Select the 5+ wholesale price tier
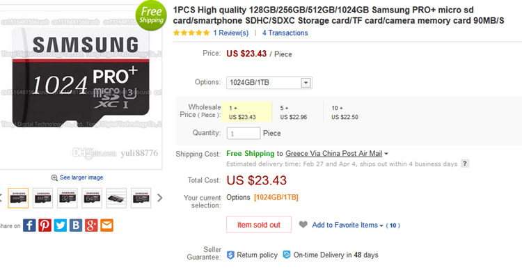This screenshot has width=522, height=277. click(x=297, y=112)
